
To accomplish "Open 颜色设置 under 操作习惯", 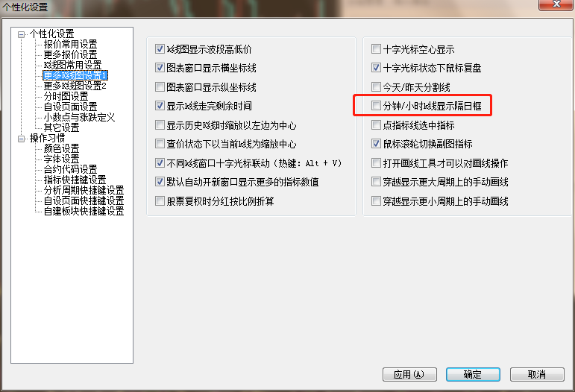I will [62, 148].
